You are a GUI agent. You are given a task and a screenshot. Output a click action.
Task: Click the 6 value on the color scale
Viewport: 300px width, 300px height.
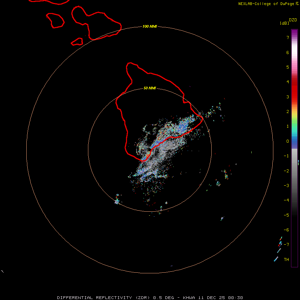pos(288,52)
